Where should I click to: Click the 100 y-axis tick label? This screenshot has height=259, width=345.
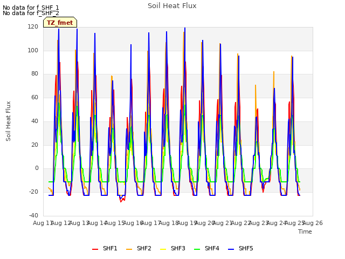33,50
